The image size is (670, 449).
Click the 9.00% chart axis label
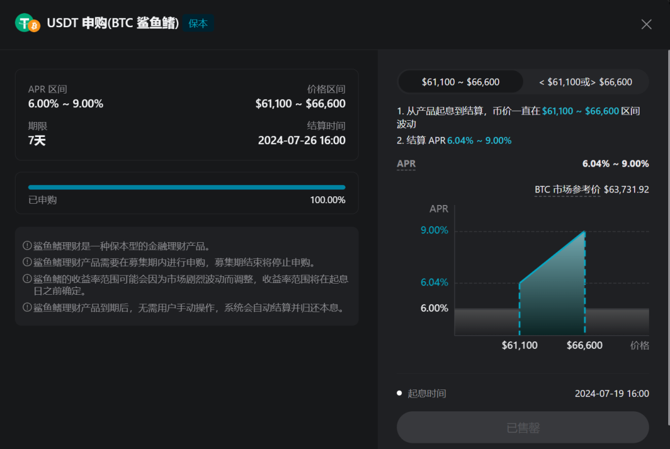[x=434, y=230]
